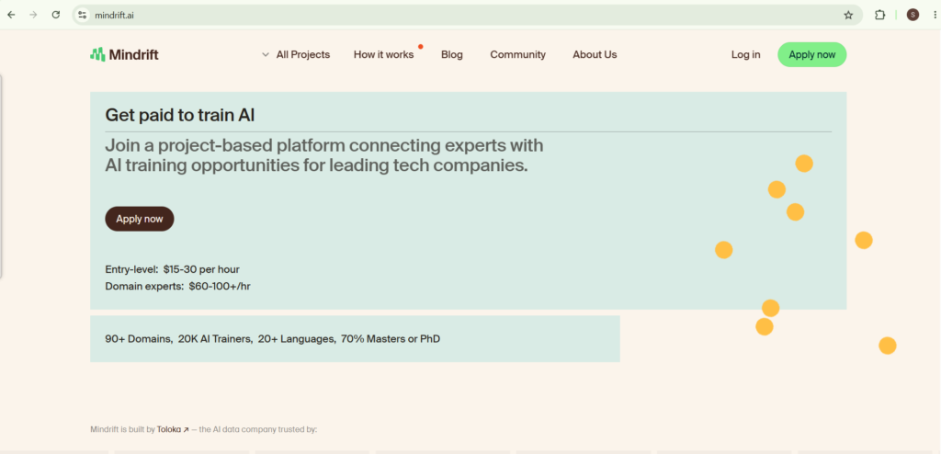Click the browser forward arrow
The height and width of the screenshot is (454, 941).
(33, 15)
